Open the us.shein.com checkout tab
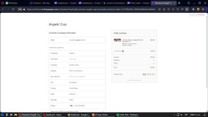 [x=114, y=3]
